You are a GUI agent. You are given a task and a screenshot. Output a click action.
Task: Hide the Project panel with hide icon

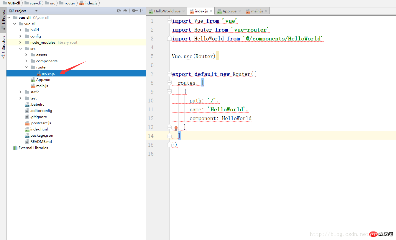tap(142, 11)
